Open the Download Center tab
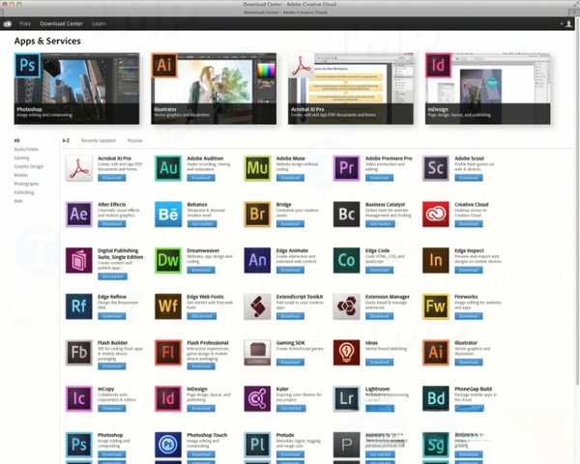580x464 pixels. point(62,23)
